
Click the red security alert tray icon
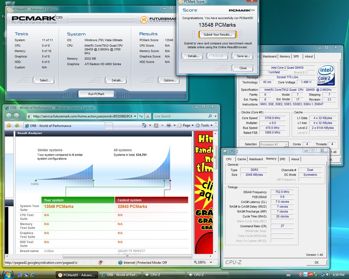301,275
